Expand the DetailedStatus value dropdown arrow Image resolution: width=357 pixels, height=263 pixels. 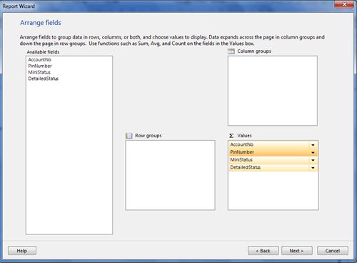click(x=313, y=168)
